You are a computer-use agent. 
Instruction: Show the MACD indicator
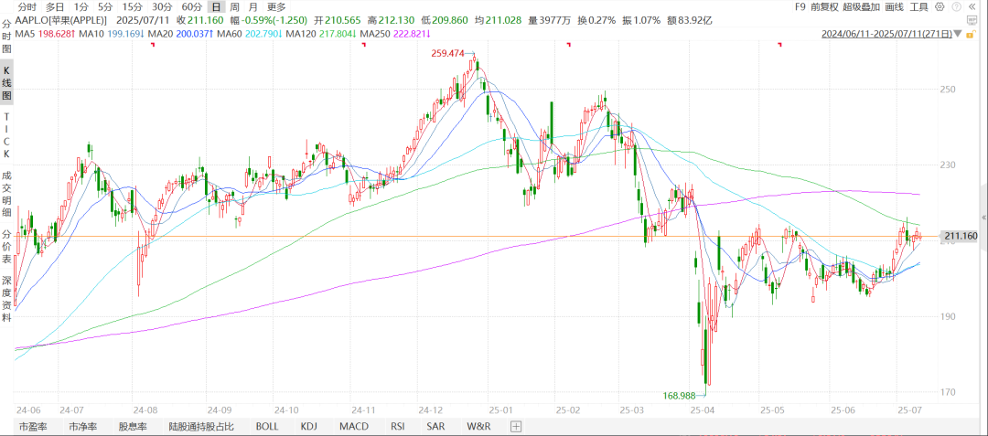point(353,427)
